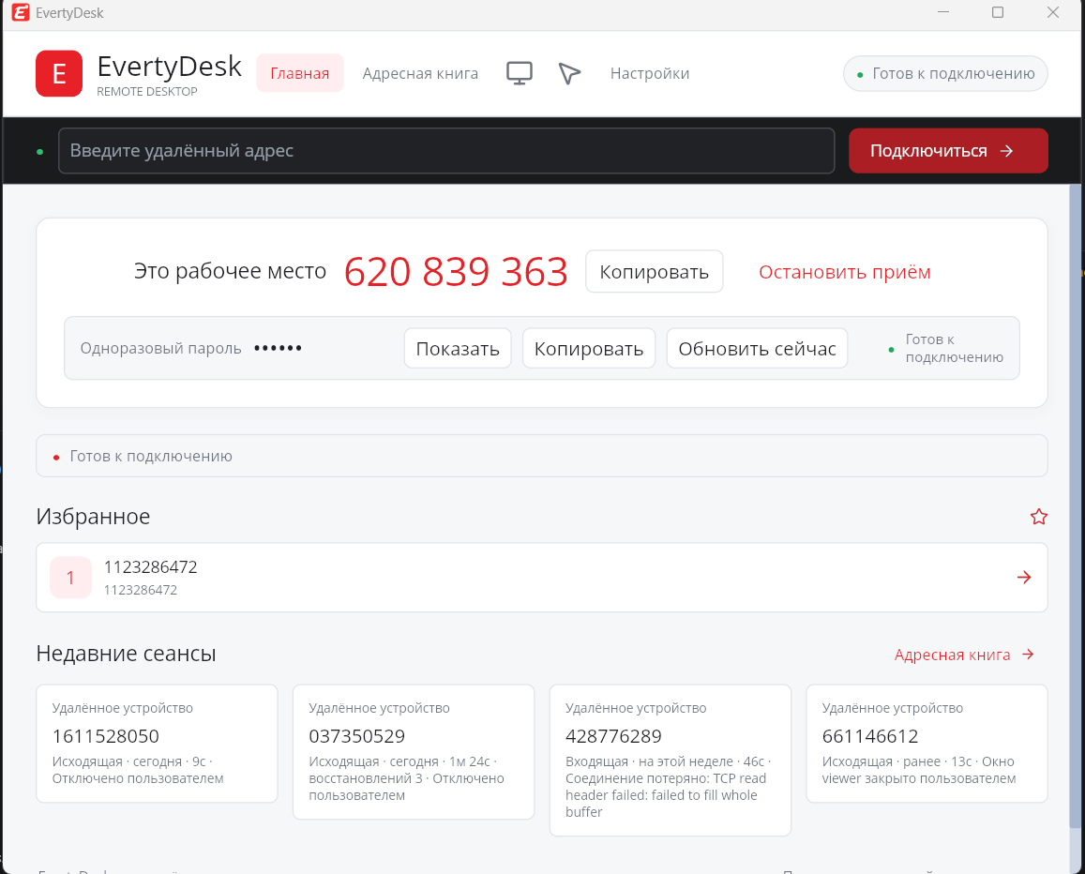Image resolution: width=1085 pixels, height=874 pixels.
Task: Click the Недавние сеансы heading
Action: tap(126, 654)
